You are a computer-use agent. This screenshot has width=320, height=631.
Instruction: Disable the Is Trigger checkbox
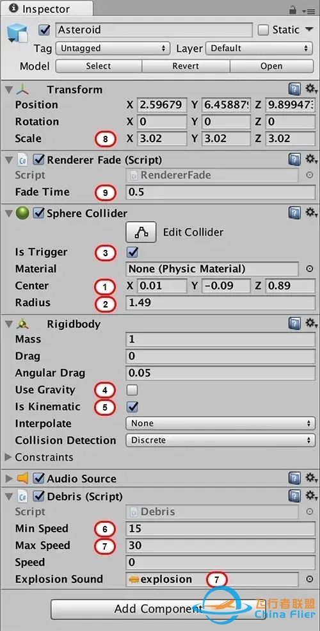tap(132, 253)
